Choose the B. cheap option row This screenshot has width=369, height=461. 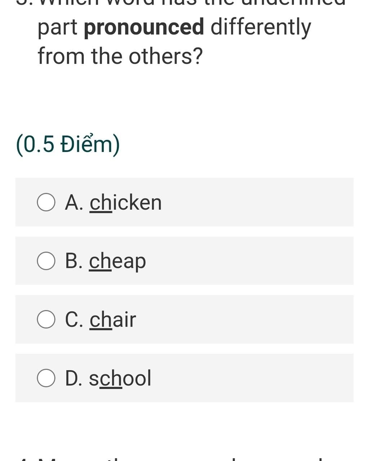[x=184, y=261]
